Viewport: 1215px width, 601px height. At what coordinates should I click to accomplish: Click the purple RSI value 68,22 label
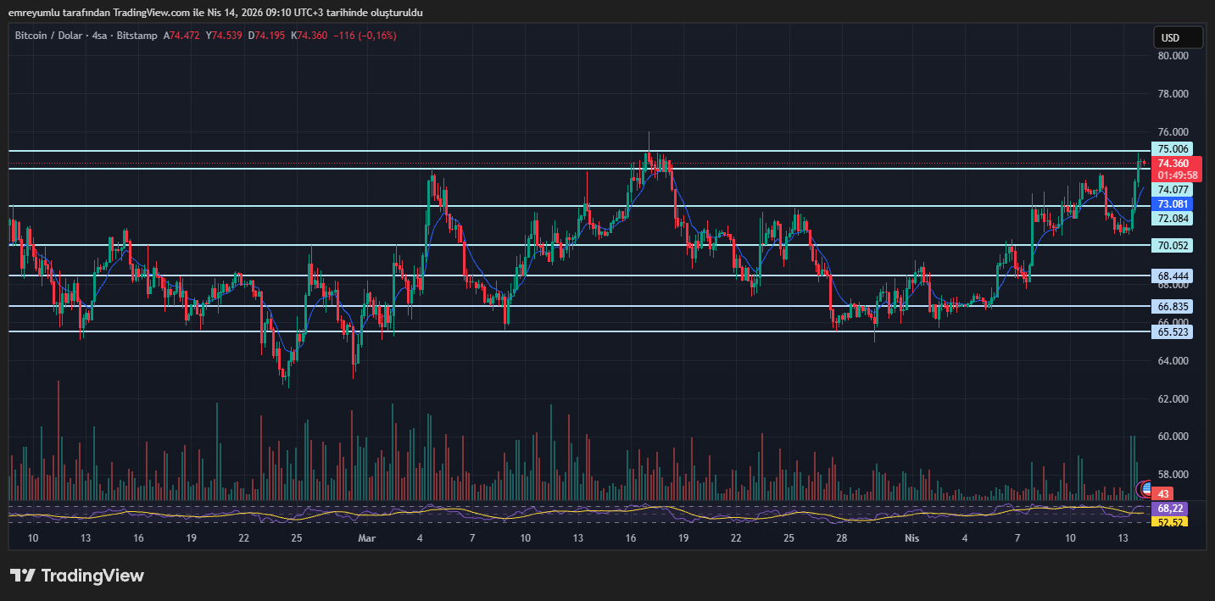(1171, 508)
